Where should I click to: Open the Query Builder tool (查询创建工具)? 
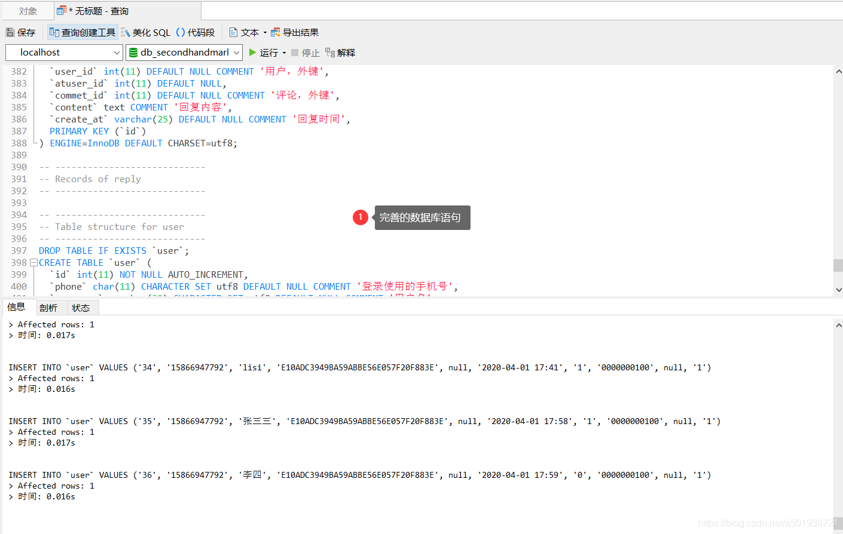[82, 32]
